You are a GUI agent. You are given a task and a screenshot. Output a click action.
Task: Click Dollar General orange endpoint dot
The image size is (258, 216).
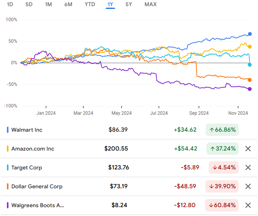tap(250, 80)
